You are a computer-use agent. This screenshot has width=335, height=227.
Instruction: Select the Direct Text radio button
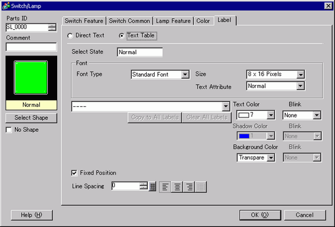pyautogui.click(x=70, y=35)
